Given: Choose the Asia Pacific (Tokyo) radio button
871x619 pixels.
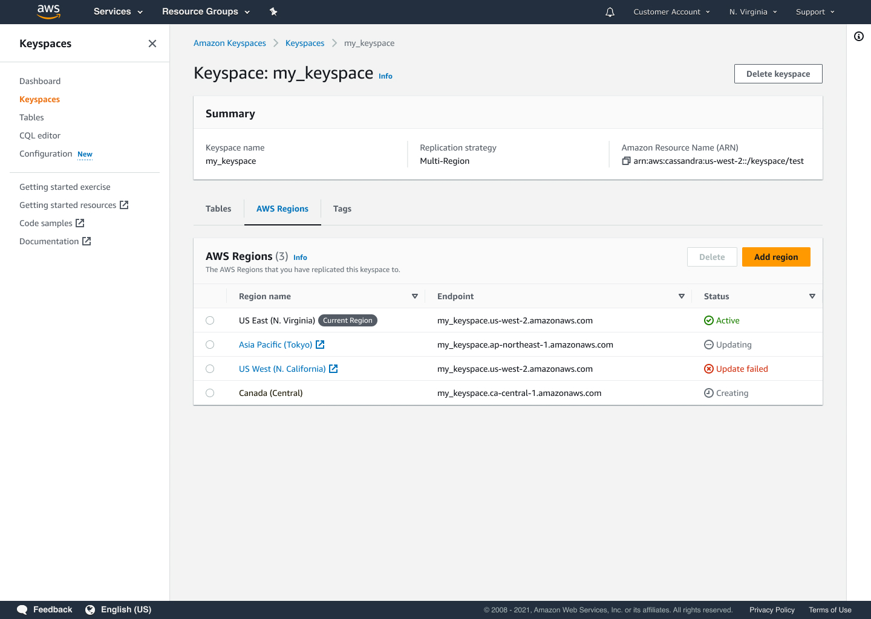Looking at the screenshot, I should (210, 344).
